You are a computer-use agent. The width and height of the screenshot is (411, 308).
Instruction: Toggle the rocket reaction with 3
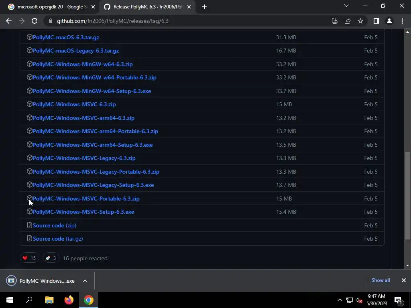(x=51, y=258)
